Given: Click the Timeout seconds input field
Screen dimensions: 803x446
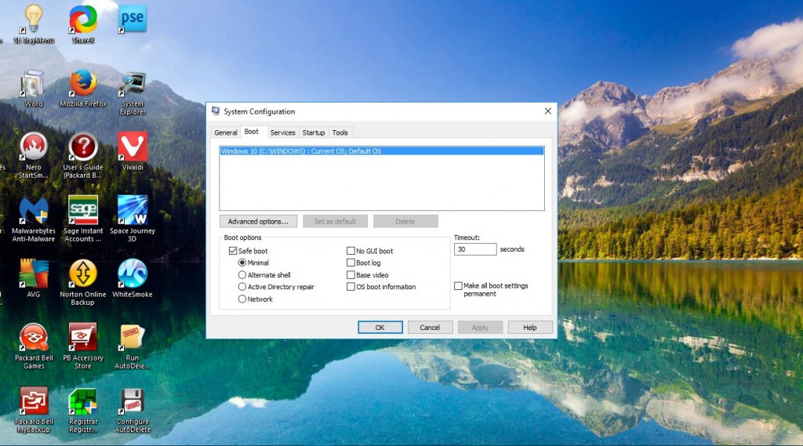Looking at the screenshot, I should pyautogui.click(x=475, y=249).
